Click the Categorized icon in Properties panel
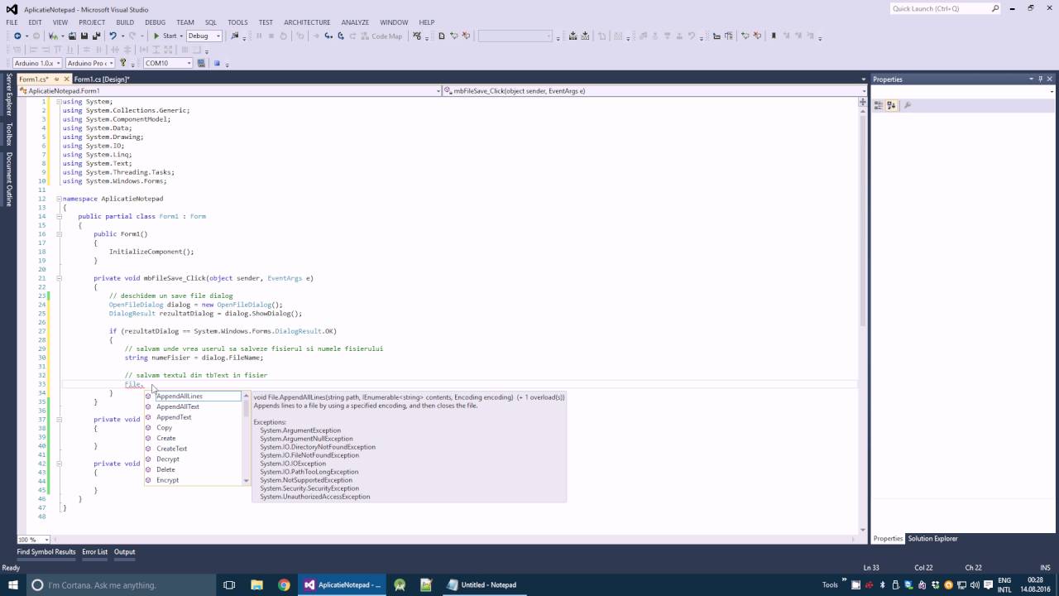This screenshot has width=1059, height=596. [x=879, y=105]
